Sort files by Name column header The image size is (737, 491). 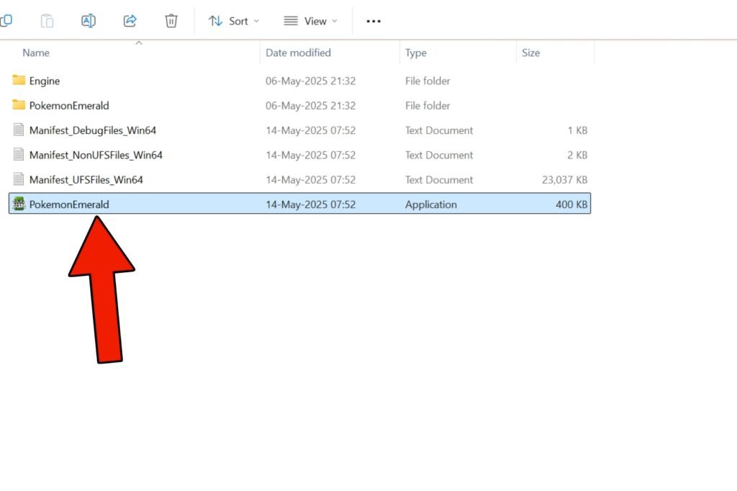coord(36,53)
